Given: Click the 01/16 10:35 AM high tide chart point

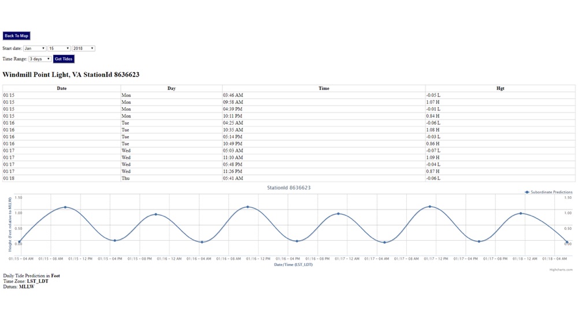Looking at the screenshot, I should click(248, 207).
